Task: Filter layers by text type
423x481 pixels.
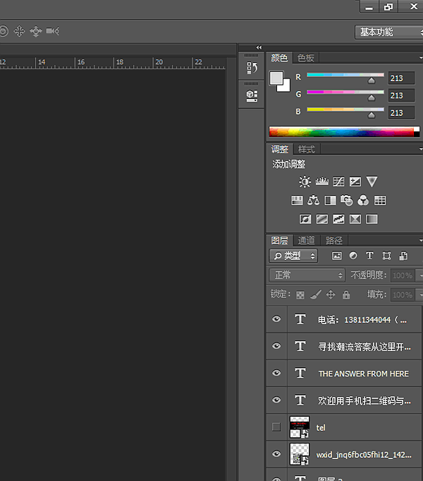Action: 369,256
